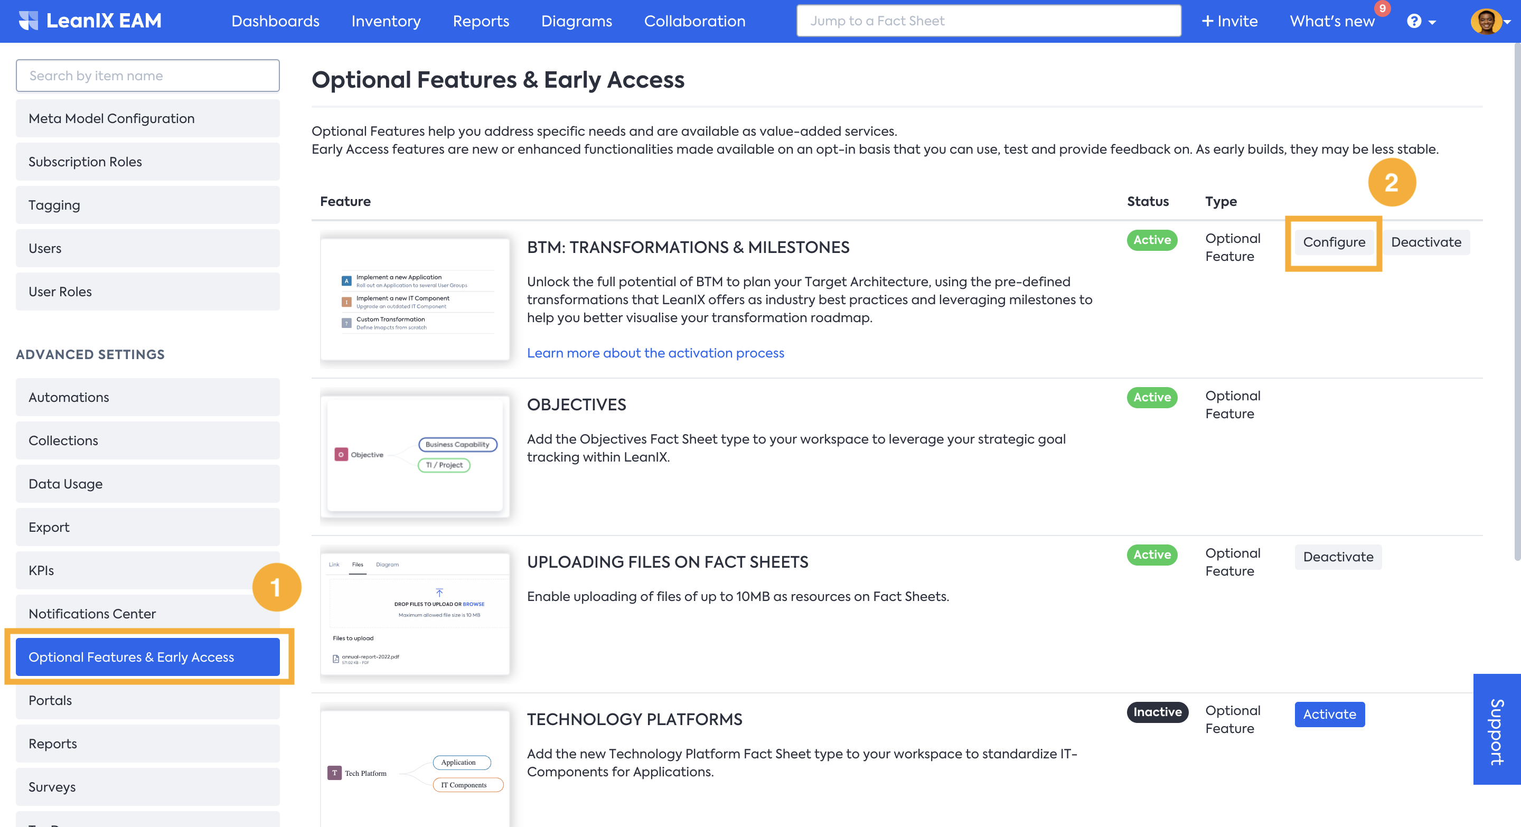Open Objectives feature preview image
The image size is (1521, 827).
(415, 455)
